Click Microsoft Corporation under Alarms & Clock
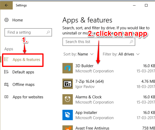Viewport: 155px width, 130px height. [94, 102]
